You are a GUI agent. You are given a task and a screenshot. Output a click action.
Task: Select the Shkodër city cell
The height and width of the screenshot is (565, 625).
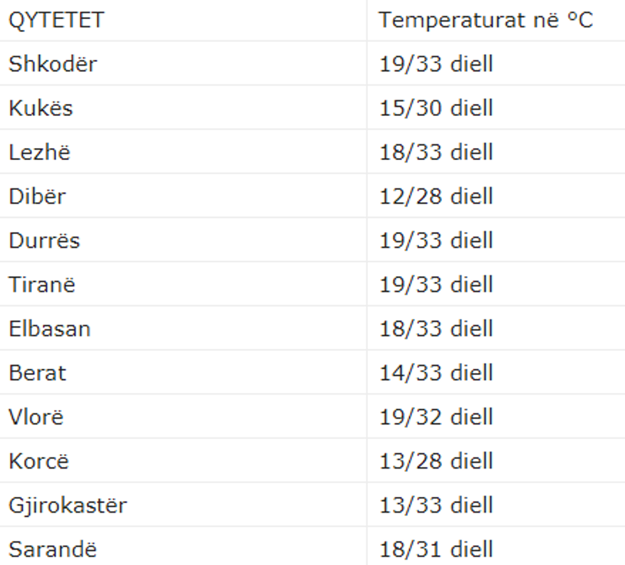pyautogui.click(x=52, y=64)
